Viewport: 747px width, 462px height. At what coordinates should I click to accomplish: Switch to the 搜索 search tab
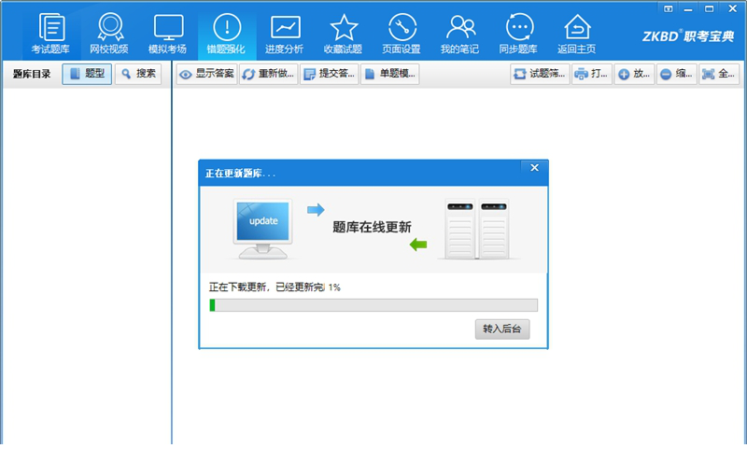(138, 74)
